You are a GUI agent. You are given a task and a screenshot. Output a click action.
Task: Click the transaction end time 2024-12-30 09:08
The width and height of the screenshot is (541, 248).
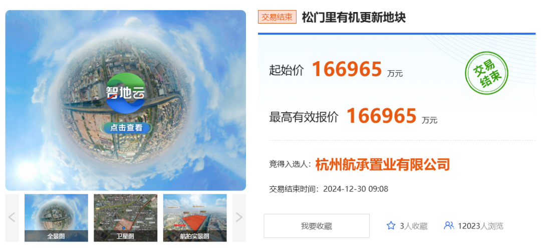tap(356, 189)
